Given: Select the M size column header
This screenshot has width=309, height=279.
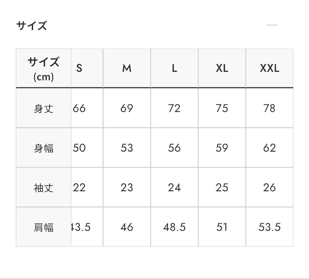Looking at the screenshot, I should 127,68.
